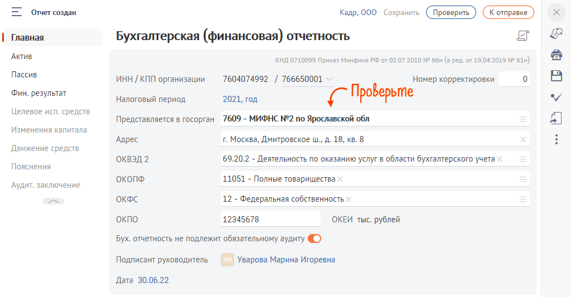Open the ОКВЭД 2 list selector
Screen dimensions: 571x297
pyautogui.click(x=522, y=159)
